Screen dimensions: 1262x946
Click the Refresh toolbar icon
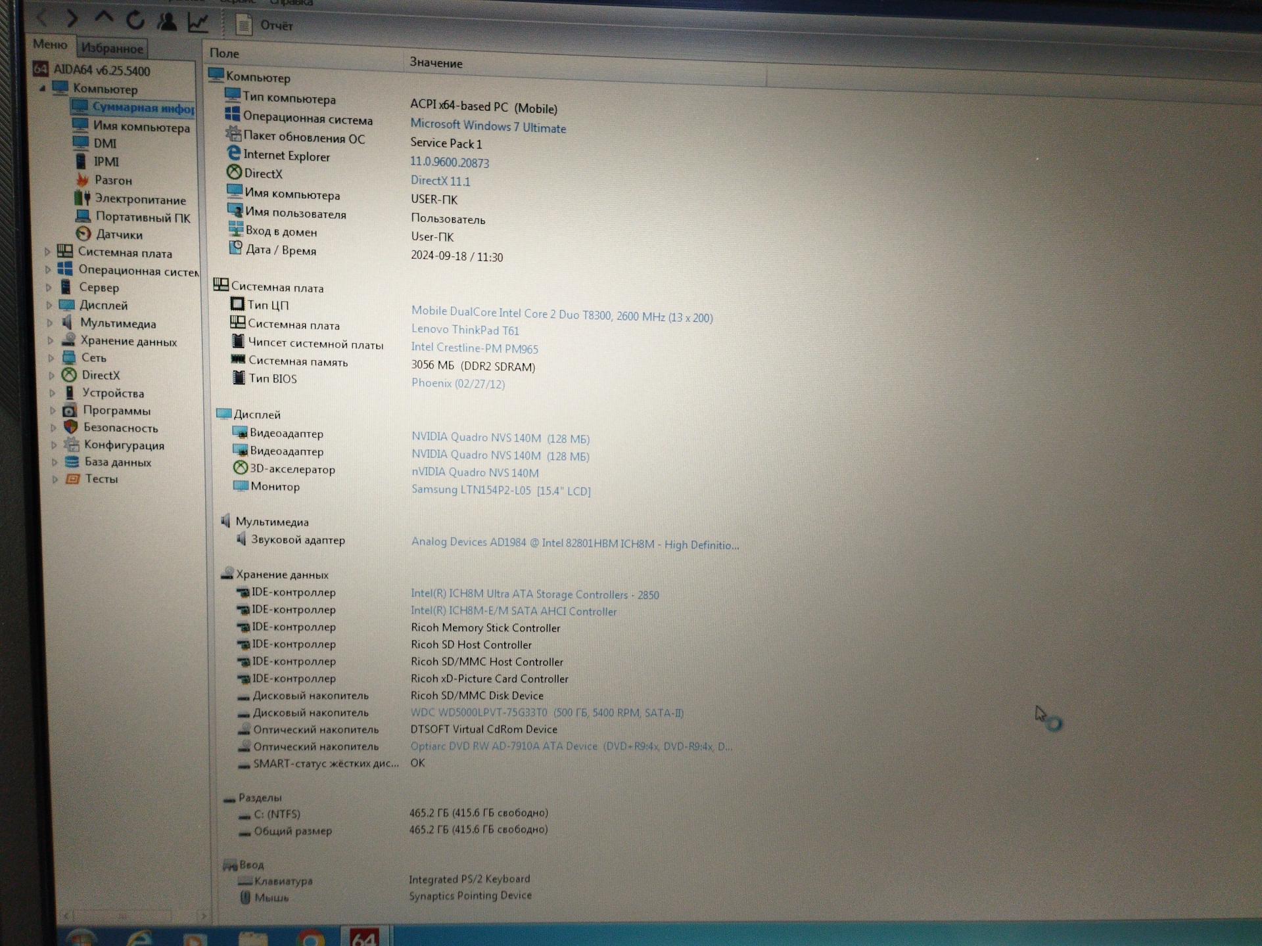pos(135,20)
